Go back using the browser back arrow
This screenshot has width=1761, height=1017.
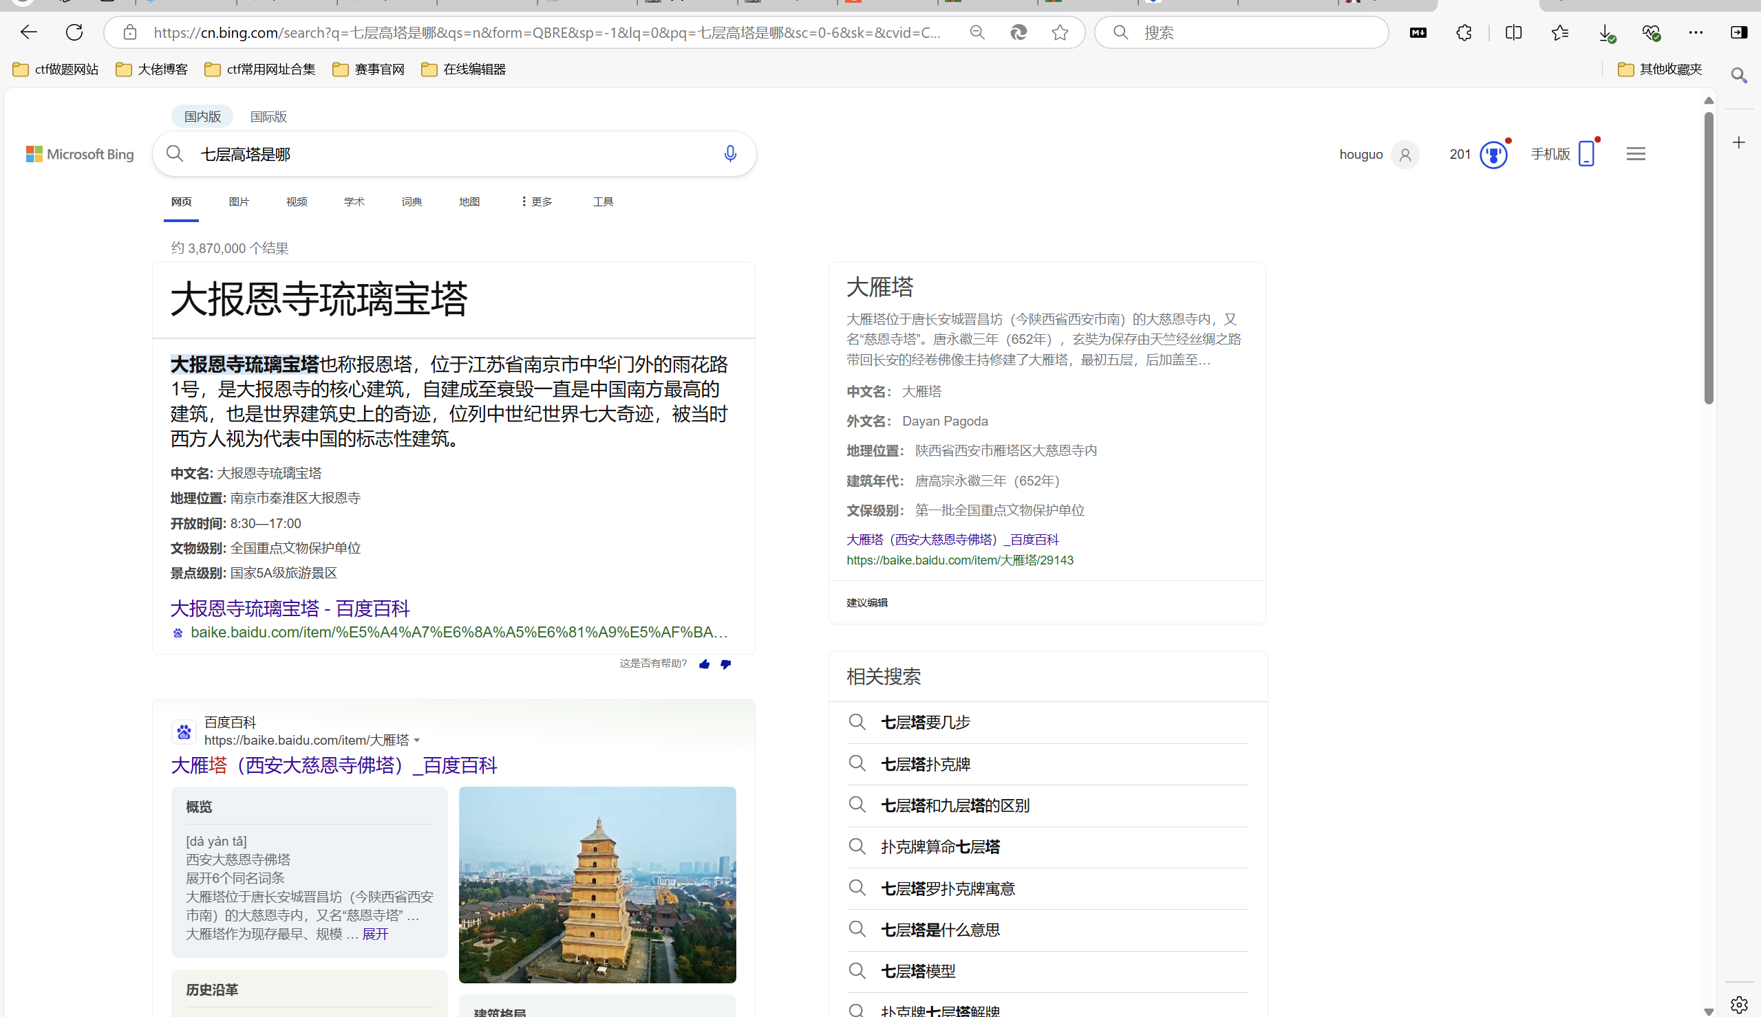coord(29,32)
